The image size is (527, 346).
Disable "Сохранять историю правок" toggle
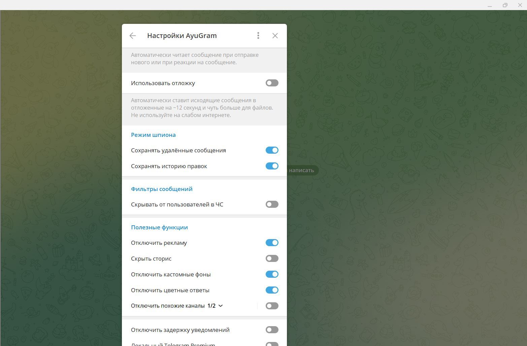pos(272,166)
